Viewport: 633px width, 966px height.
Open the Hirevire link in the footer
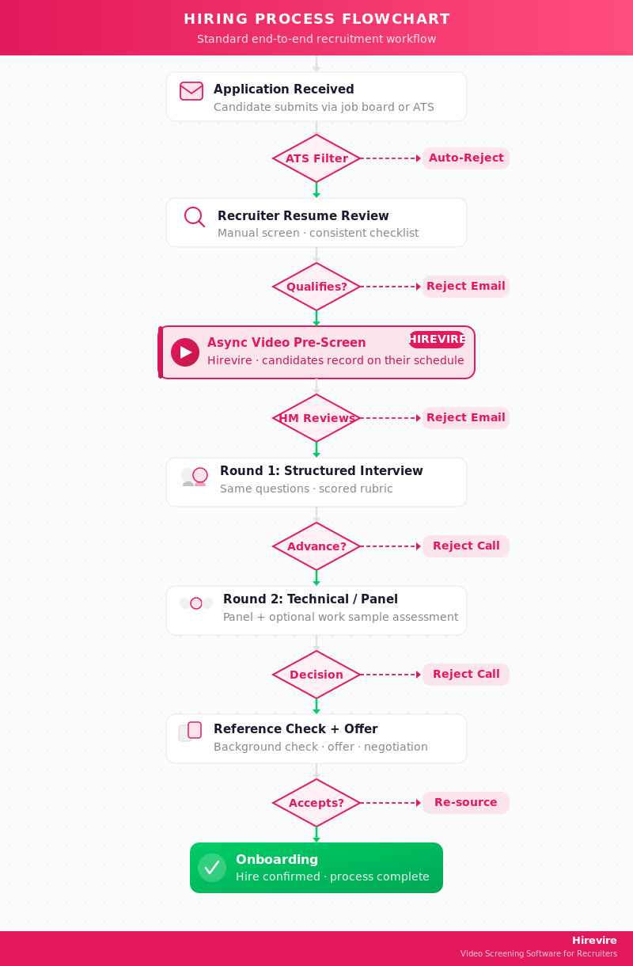(594, 941)
